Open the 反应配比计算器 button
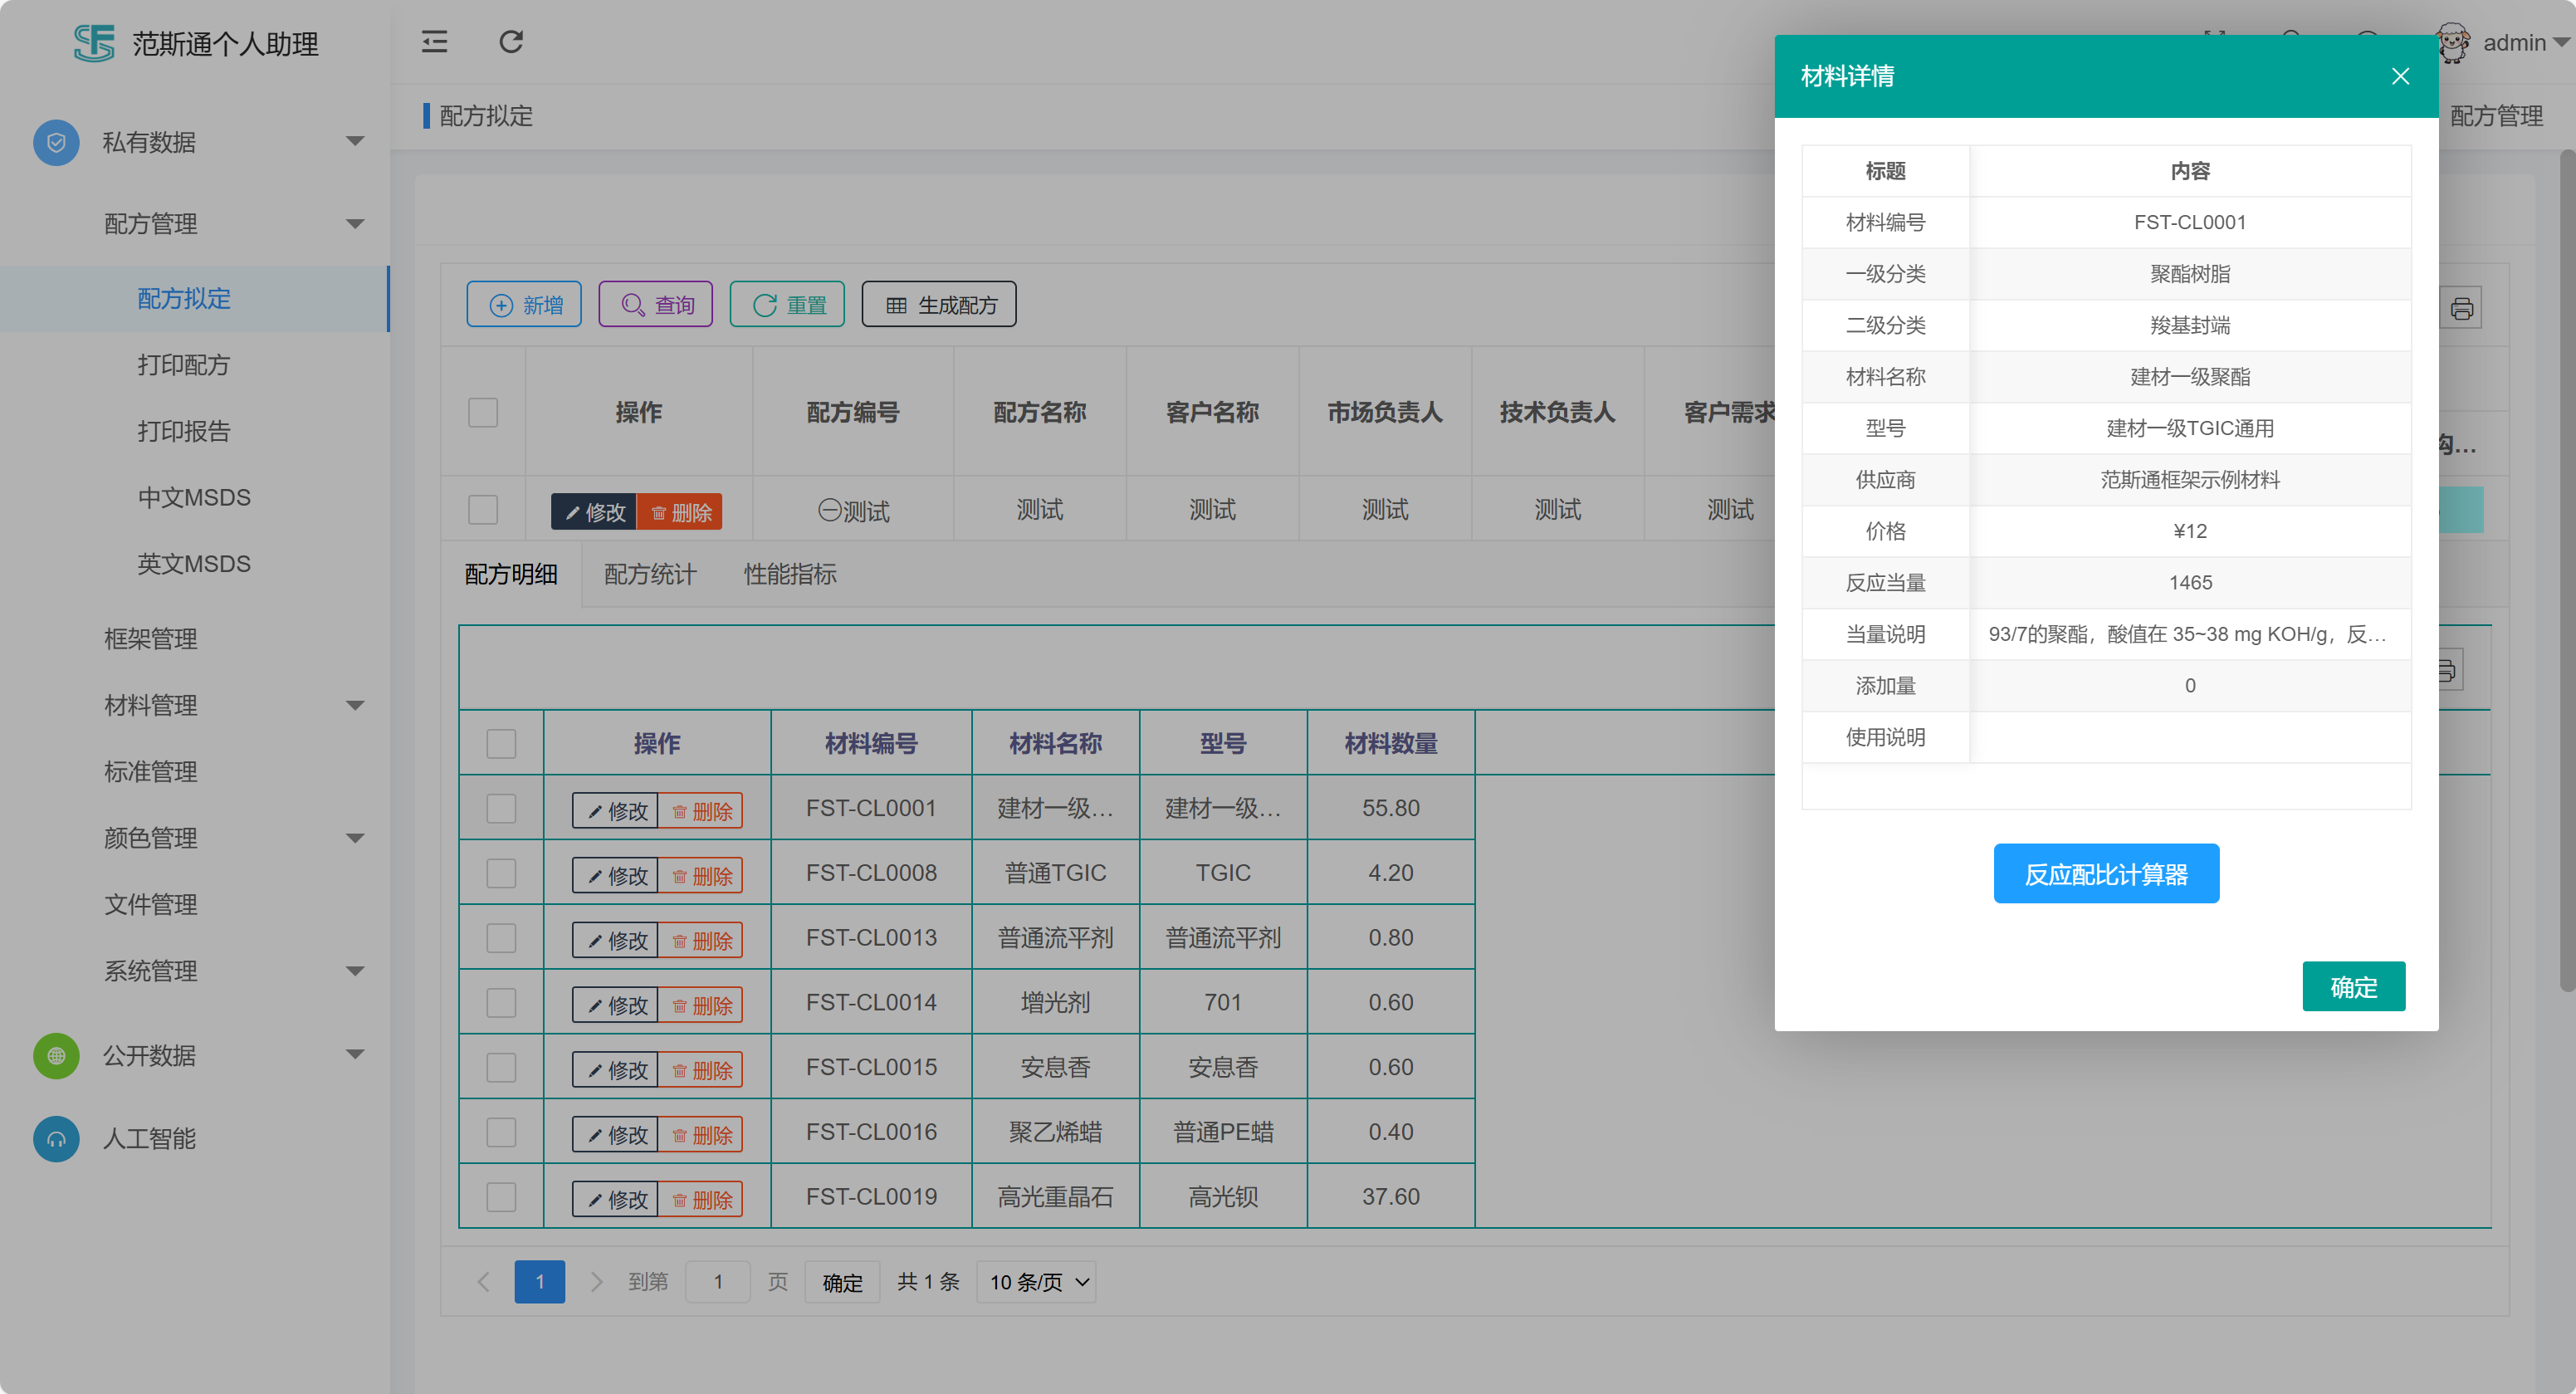The height and width of the screenshot is (1394, 2576). 2106,874
